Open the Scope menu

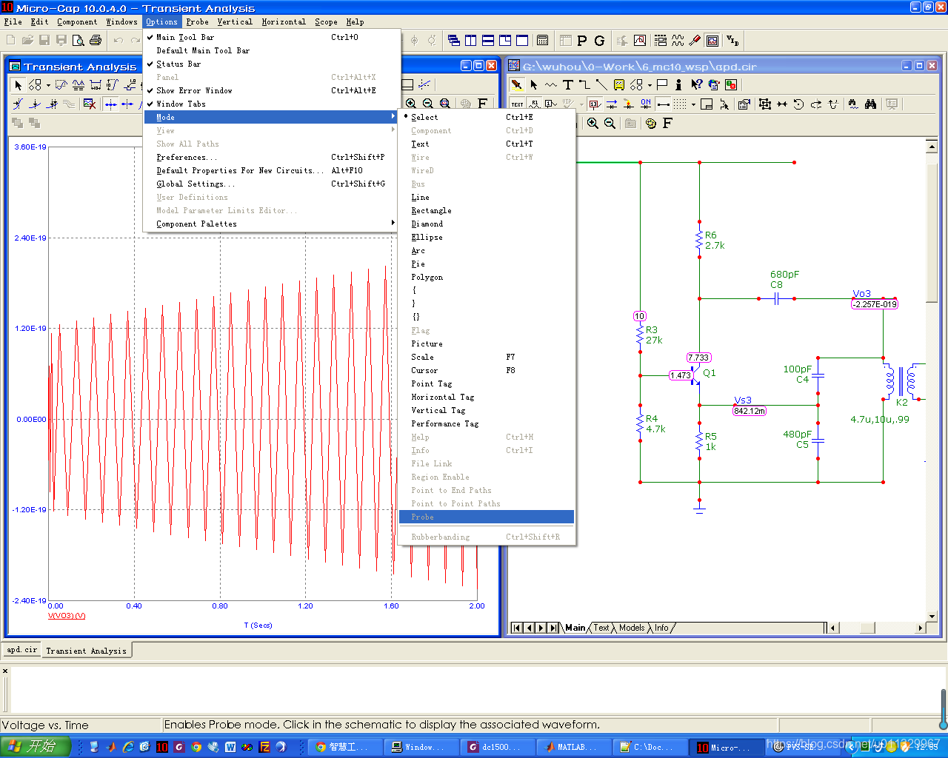[x=326, y=21]
